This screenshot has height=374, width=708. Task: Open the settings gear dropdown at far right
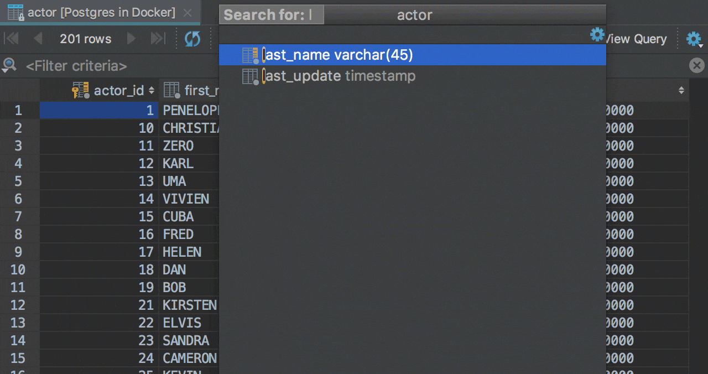coord(694,39)
